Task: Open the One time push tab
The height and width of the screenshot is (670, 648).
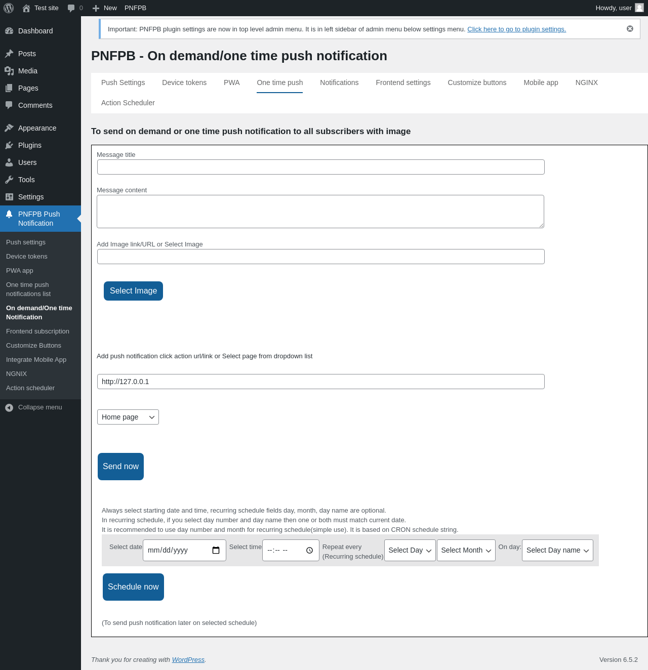Action: pyautogui.click(x=280, y=82)
